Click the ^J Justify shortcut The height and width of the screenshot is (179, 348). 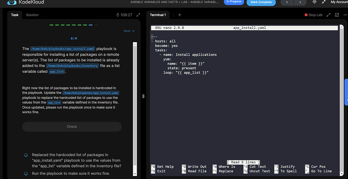284,166
